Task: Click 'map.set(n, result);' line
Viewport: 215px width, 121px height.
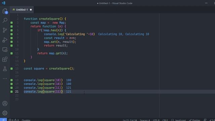Action: [60, 42]
